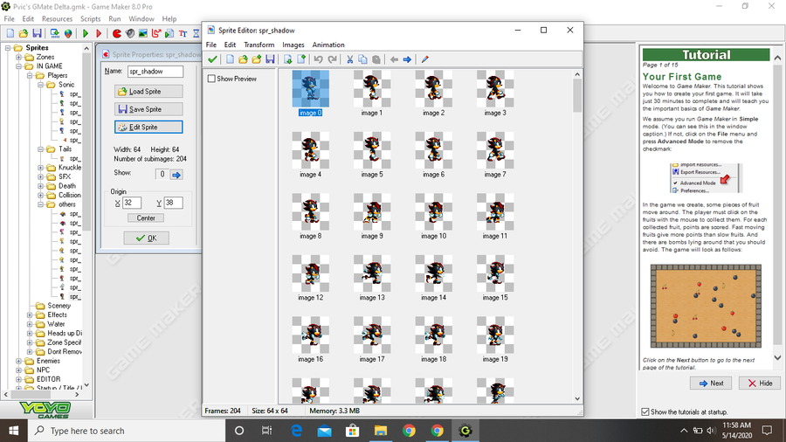This screenshot has height=442, width=786.
Task: Click the publish game globe icon
Action: [x=68, y=33]
